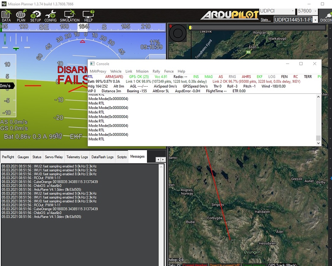Click the GPS: OK (25) status

pyautogui.click(x=139, y=77)
